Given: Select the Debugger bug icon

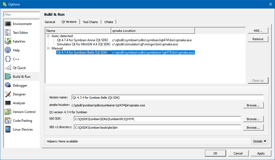Looking at the screenshot, I should (8, 85).
